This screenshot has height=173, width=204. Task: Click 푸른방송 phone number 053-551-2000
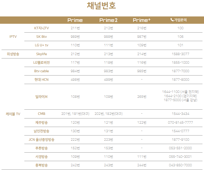(181, 148)
